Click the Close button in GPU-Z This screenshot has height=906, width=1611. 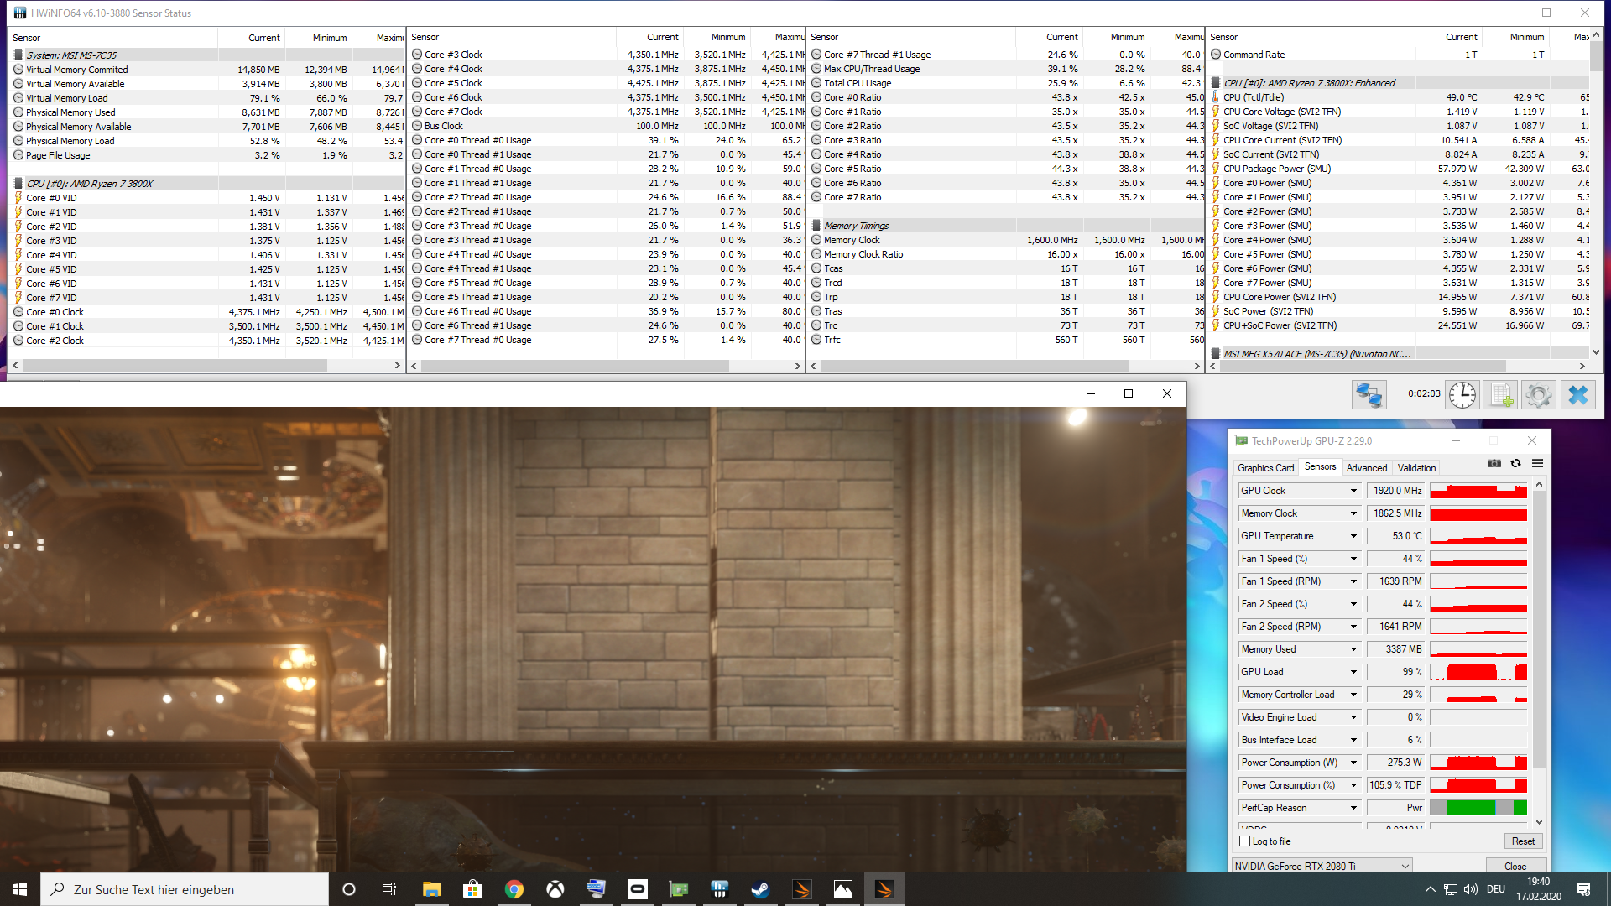click(x=1515, y=866)
